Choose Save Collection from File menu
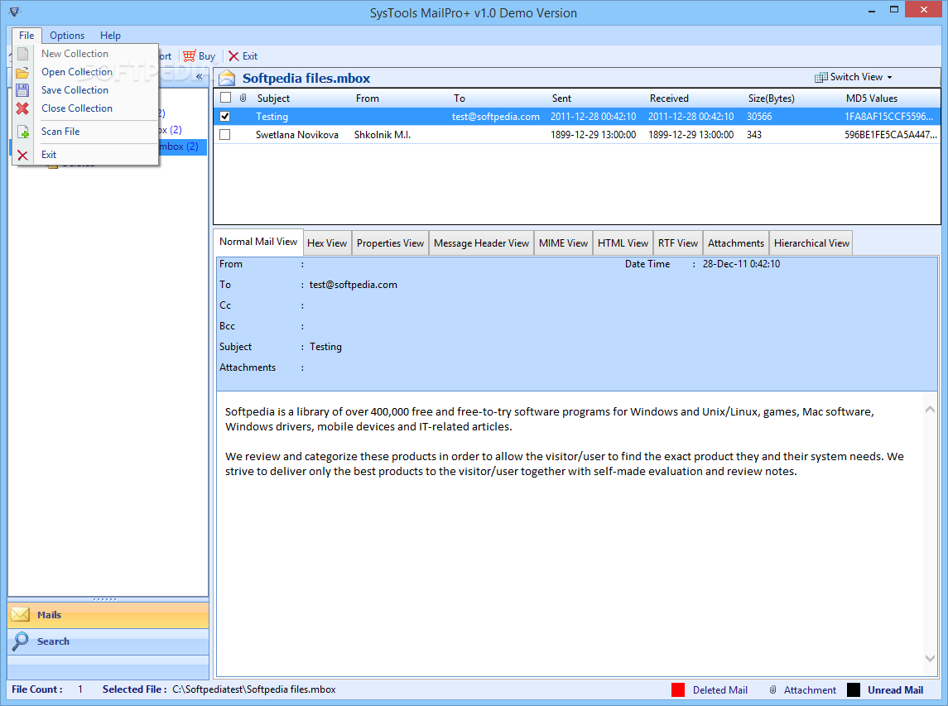The image size is (948, 706). pyautogui.click(x=75, y=90)
